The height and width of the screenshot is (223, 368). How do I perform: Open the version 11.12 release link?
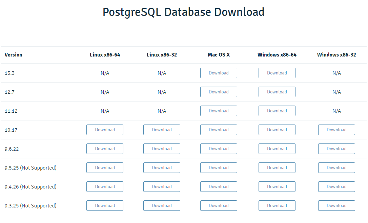(10, 111)
